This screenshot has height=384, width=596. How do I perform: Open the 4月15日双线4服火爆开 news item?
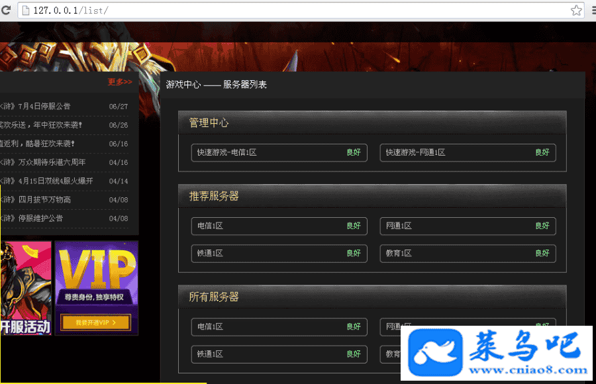pos(46,181)
